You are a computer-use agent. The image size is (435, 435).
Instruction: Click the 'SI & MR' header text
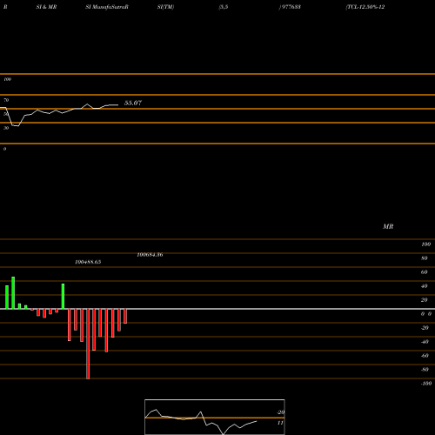coord(46,7)
